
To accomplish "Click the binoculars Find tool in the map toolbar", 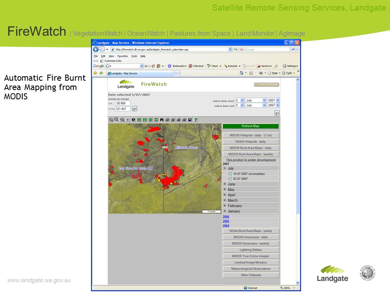I will click(x=162, y=120).
